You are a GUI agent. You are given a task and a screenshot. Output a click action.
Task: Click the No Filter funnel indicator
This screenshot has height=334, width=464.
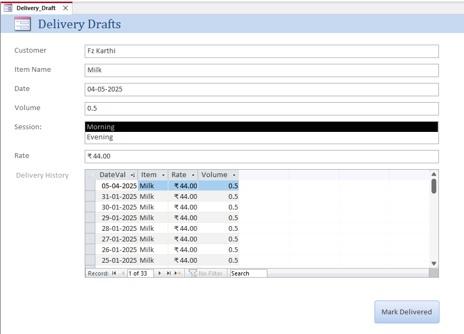(206, 273)
